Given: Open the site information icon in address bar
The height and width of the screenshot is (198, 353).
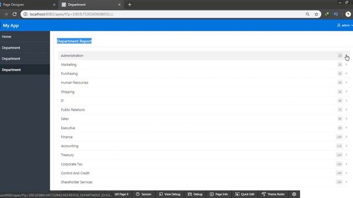Looking at the screenshot, I should tap(25, 14).
